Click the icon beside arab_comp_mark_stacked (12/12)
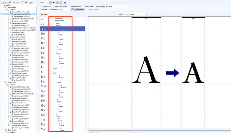Viewport: 231px width, 133px height. pos(13,30)
